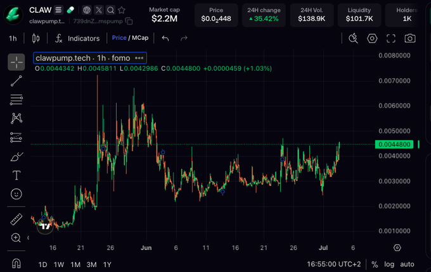Screen dimensions: 431x272
Task: Set range to 1D
Action: pyautogui.click(x=42, y=264)
